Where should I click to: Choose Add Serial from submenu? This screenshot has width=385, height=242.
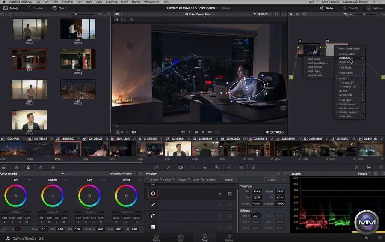(314, 59)
